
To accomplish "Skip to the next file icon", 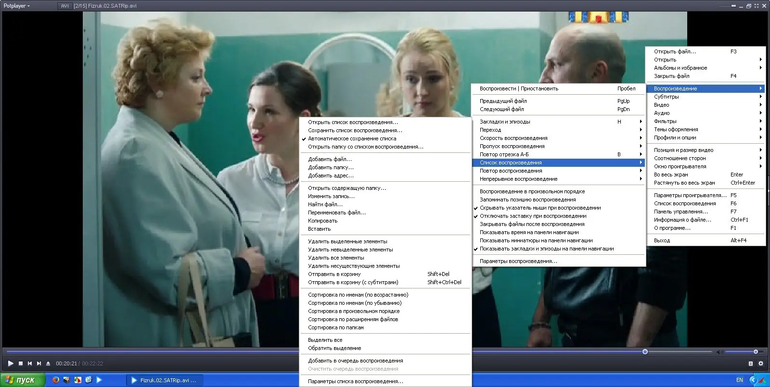I will (39, 363).
